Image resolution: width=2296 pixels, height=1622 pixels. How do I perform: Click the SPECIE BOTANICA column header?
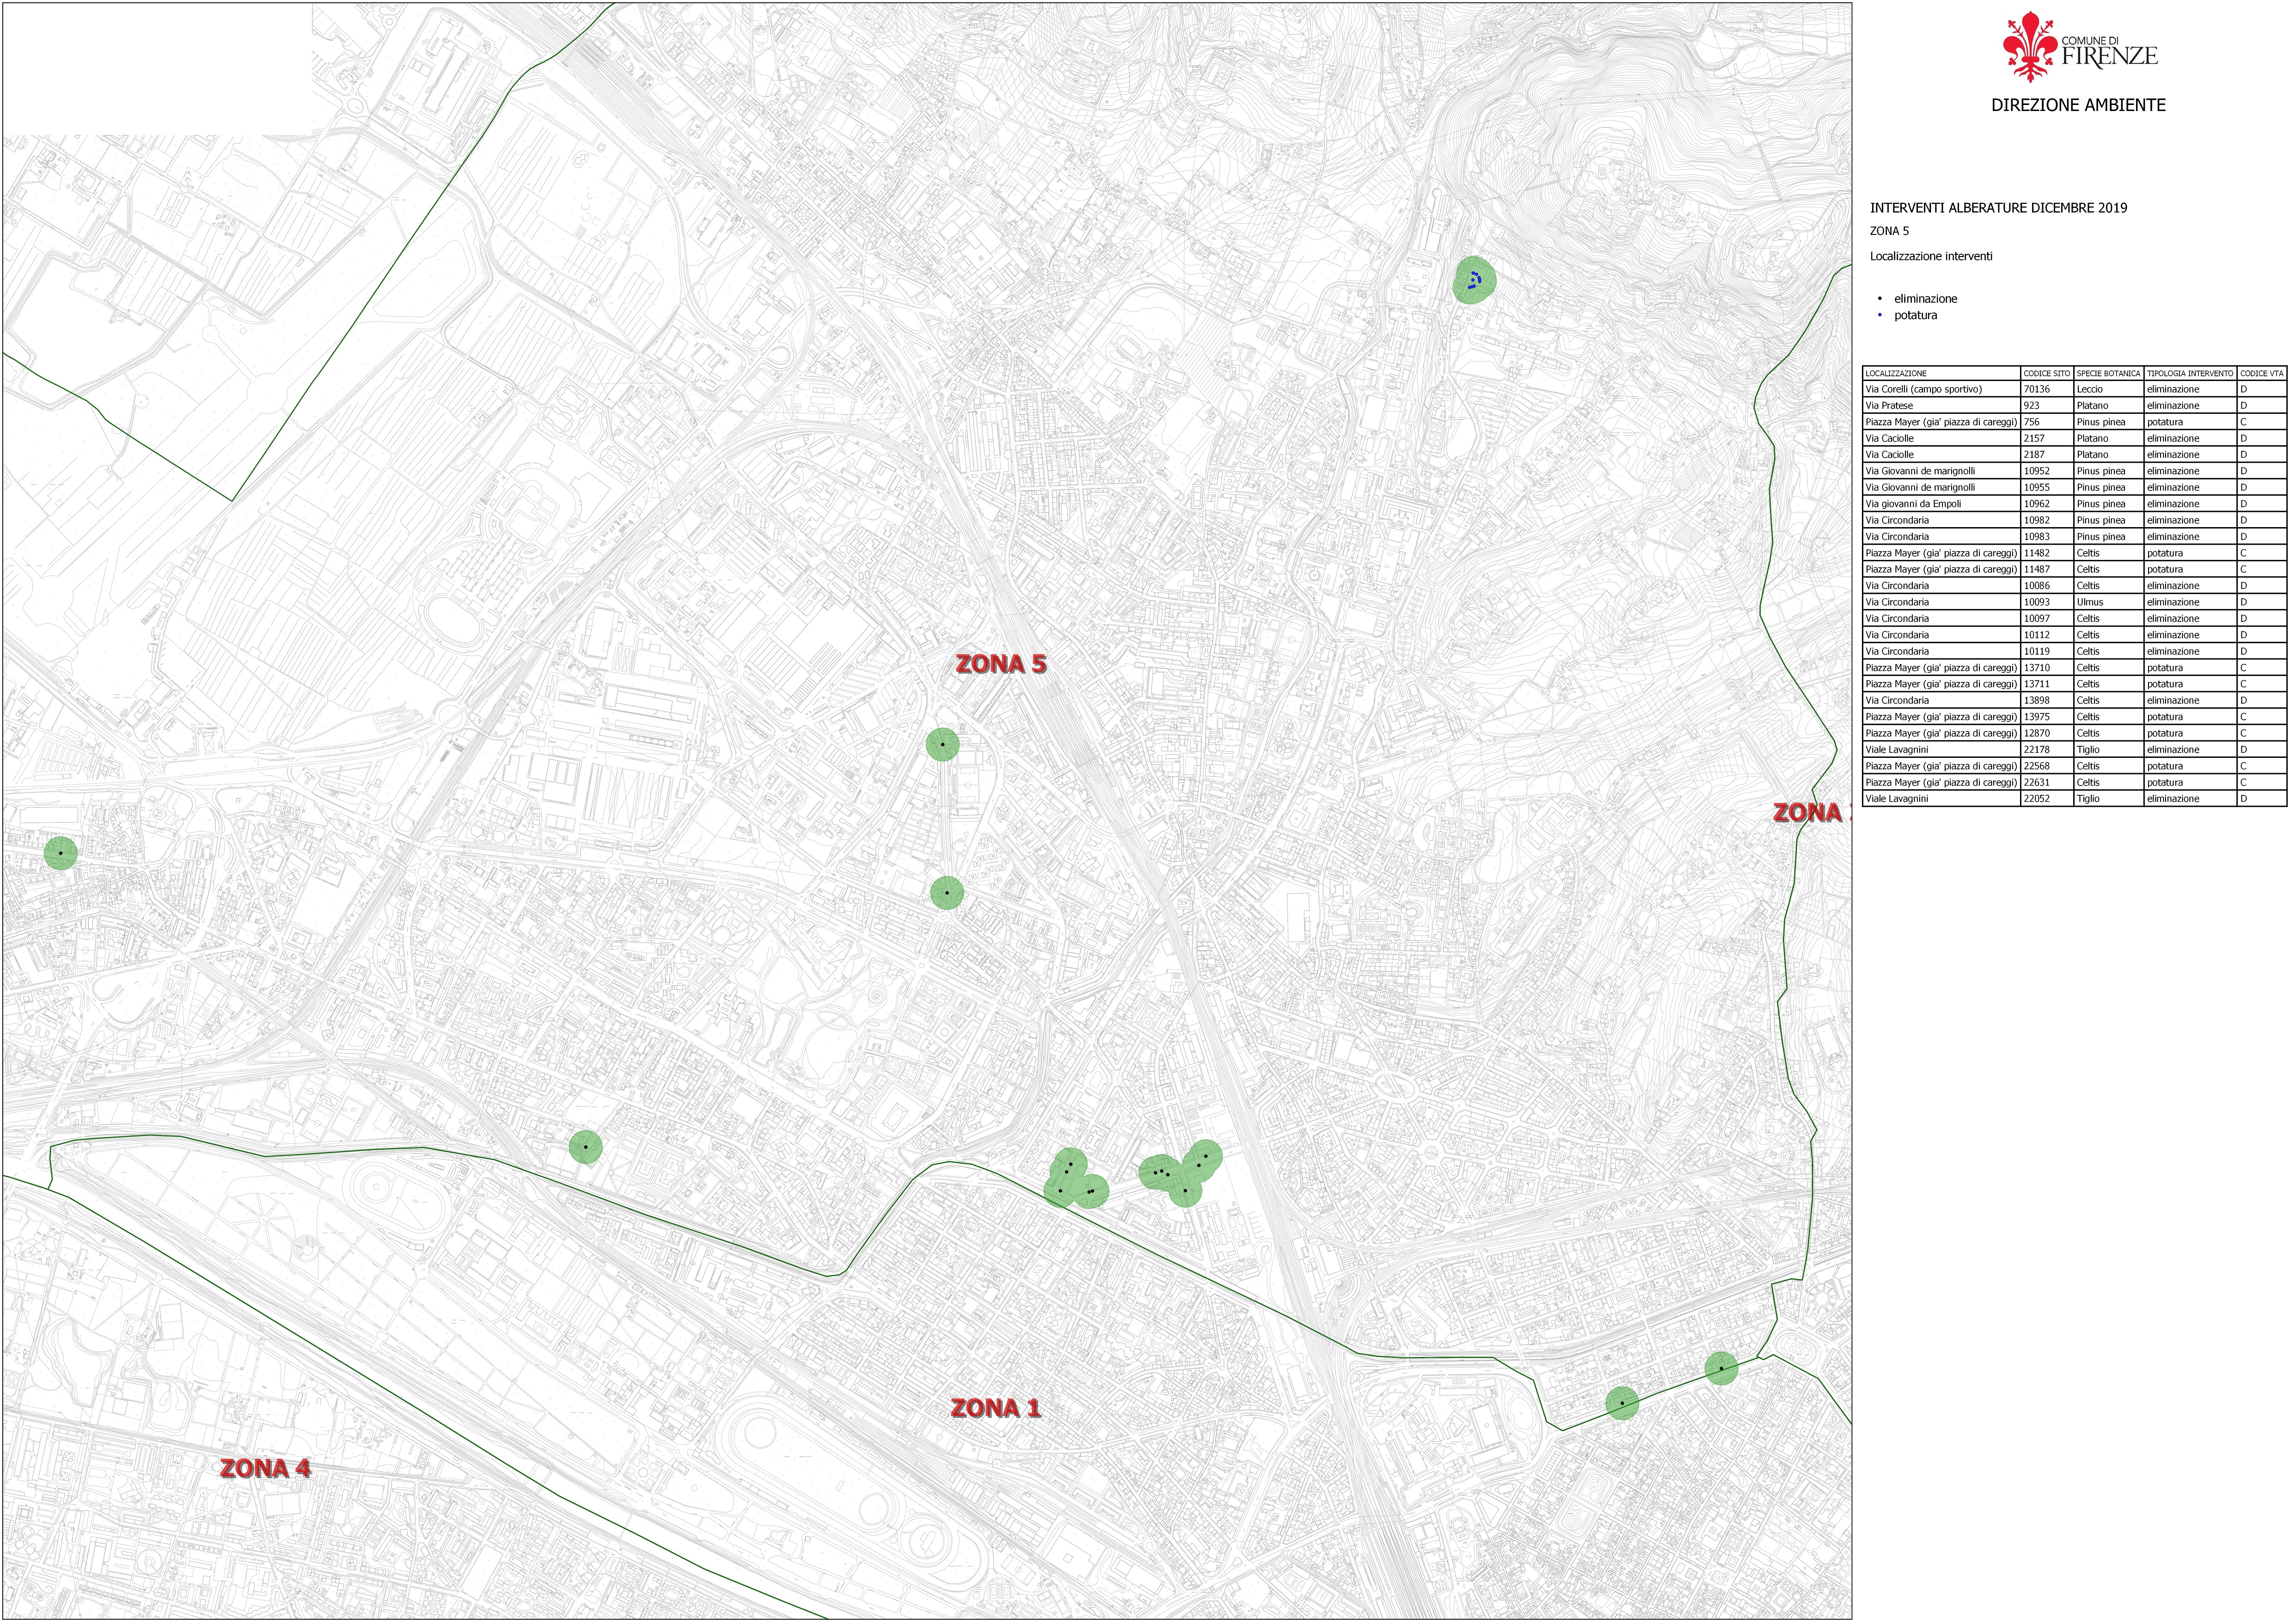[x=2108, y=373]
